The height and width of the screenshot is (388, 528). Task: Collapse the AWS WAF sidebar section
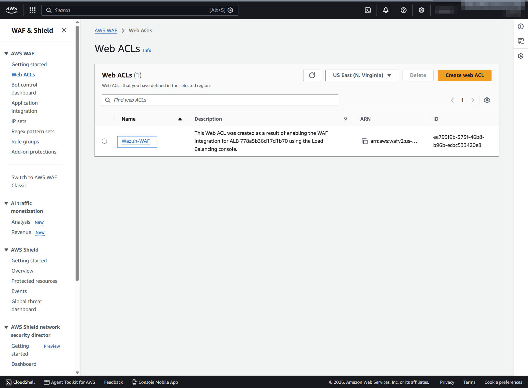(x=6, y=54)
